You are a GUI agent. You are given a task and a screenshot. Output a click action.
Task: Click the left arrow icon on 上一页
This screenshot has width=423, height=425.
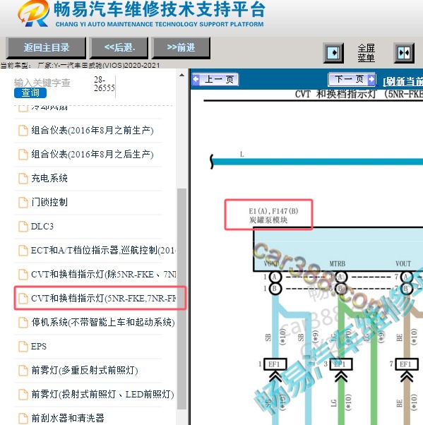pos(196,80)
